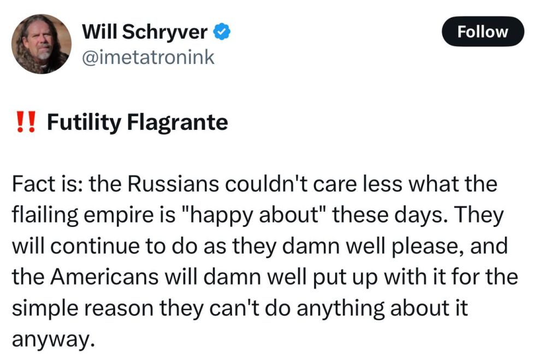
Task: Click the verification checkmark next to the name
Action: (221, 31)
